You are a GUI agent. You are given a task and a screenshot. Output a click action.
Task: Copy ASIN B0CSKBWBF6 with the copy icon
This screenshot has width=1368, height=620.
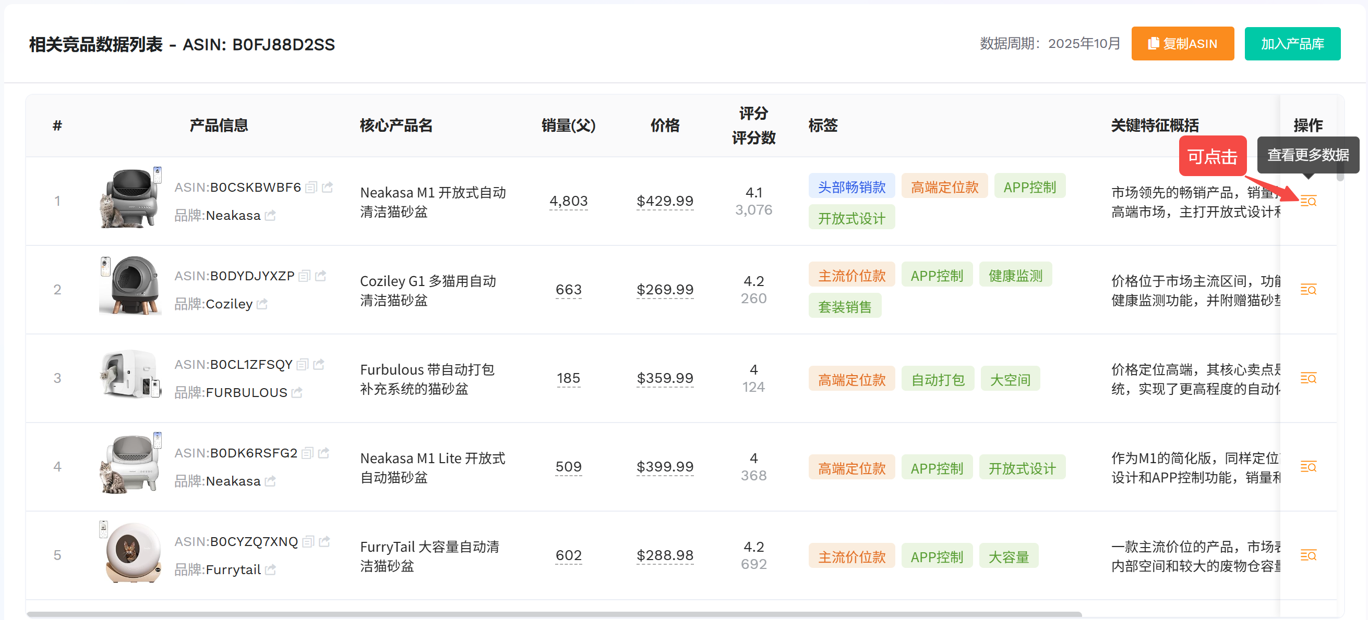coord(311,187)
